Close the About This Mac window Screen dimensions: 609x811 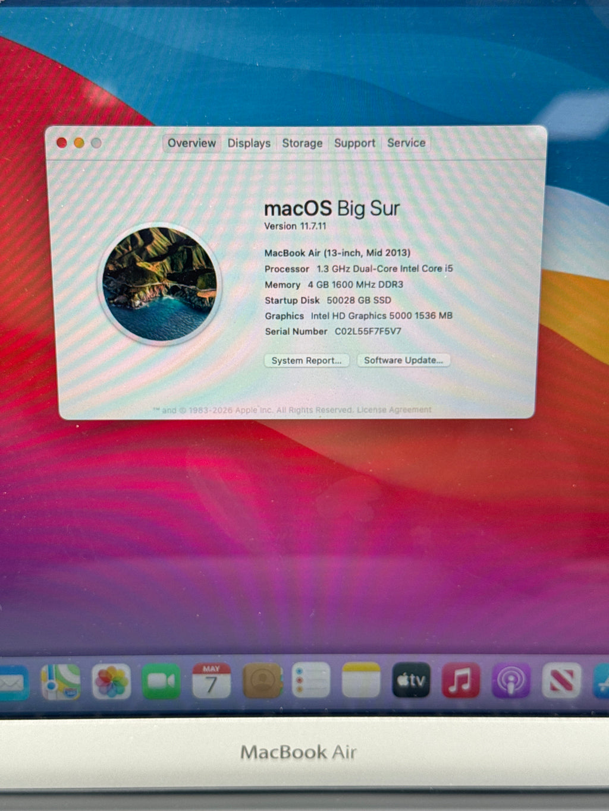coord(62,143)
